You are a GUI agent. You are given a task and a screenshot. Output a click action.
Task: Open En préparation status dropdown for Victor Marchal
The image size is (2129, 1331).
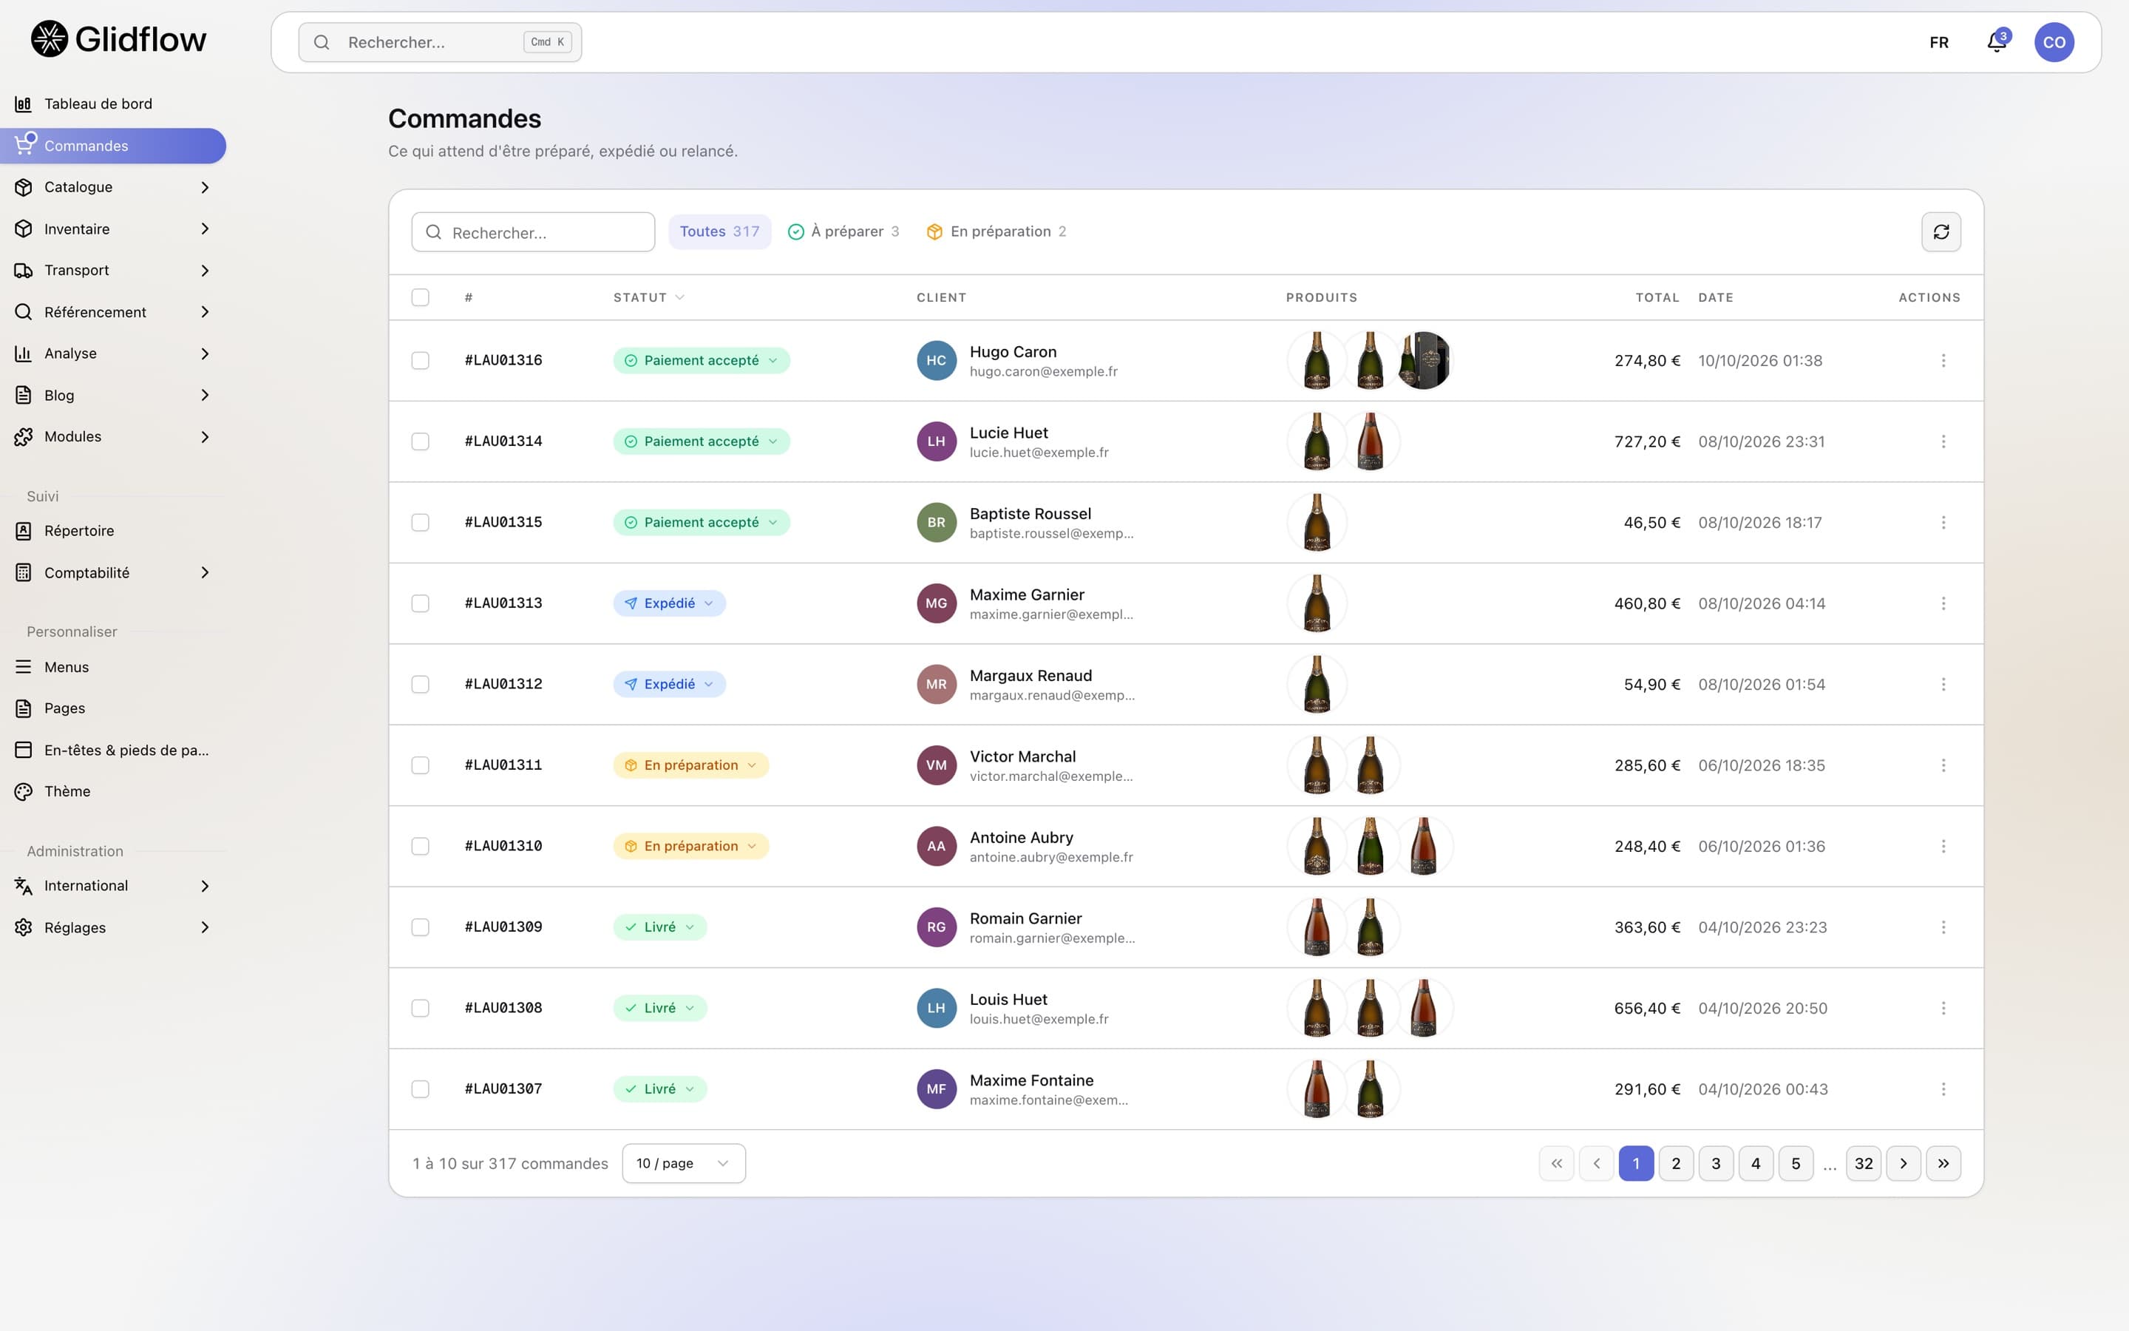pos(690,765)
